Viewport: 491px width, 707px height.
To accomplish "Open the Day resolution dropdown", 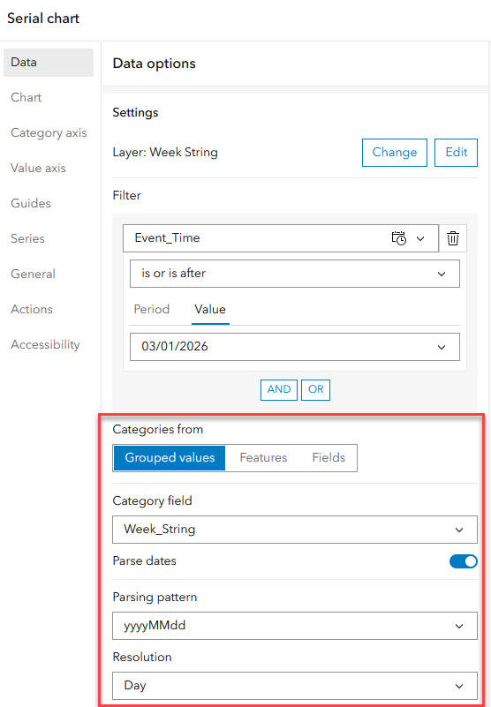I will click(295, 686).
